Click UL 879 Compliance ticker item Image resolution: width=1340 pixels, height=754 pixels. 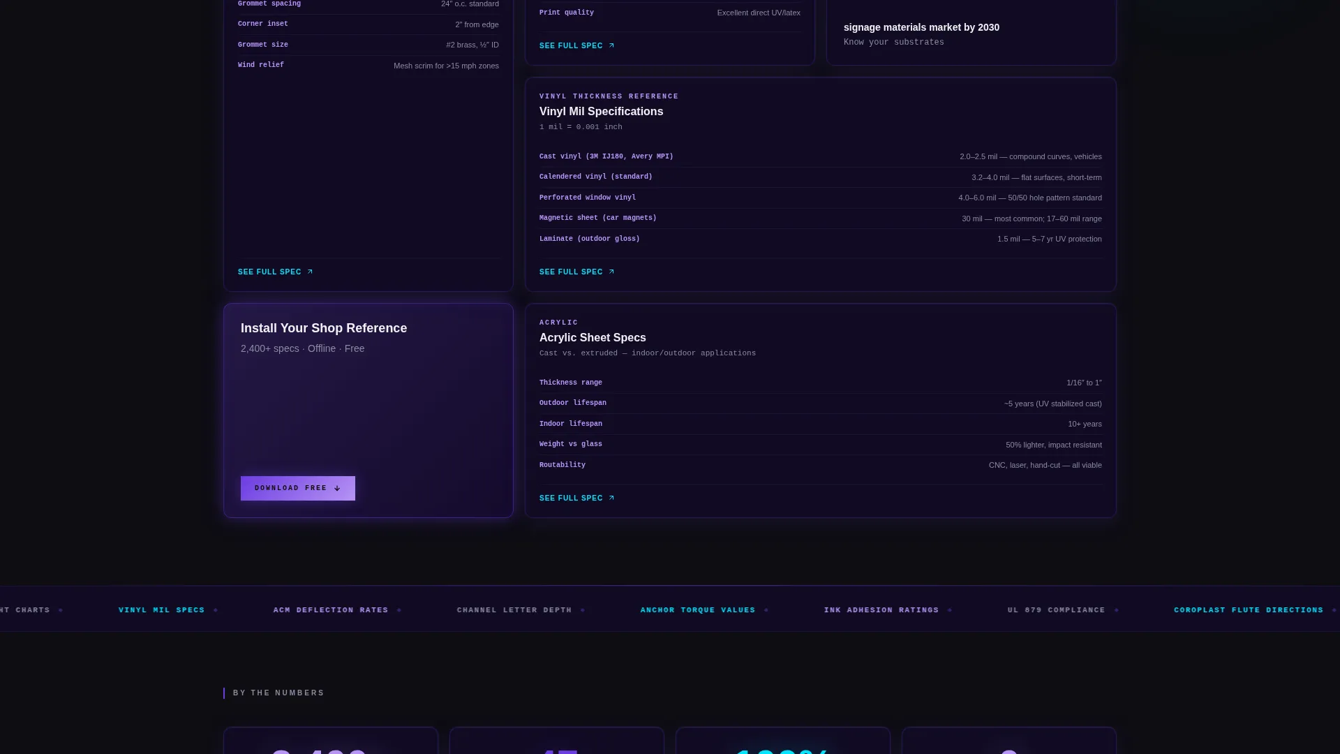pyautogui.click(x=1057, y=610)
